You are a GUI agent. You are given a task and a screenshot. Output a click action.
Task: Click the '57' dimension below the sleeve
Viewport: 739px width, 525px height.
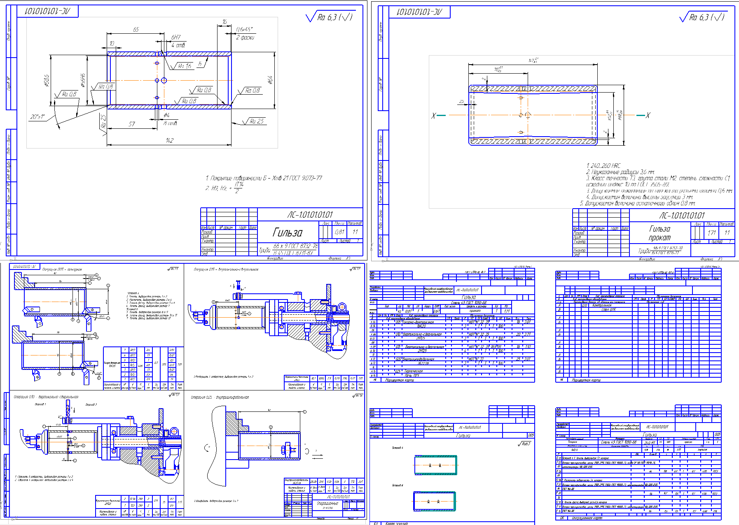click(132, 124)
